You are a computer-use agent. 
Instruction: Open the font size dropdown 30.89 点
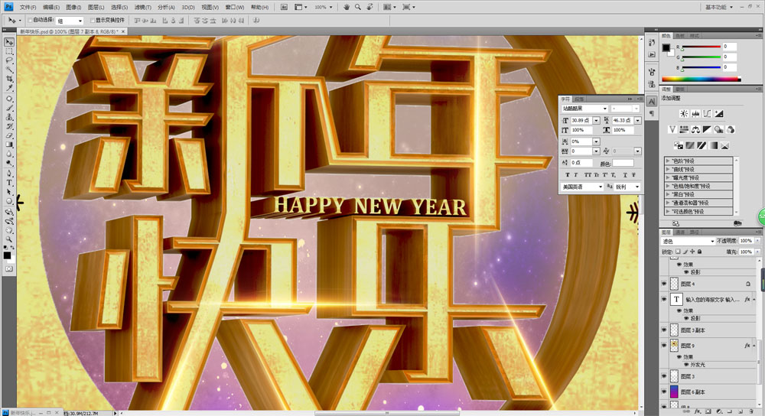tap(596, 120)
